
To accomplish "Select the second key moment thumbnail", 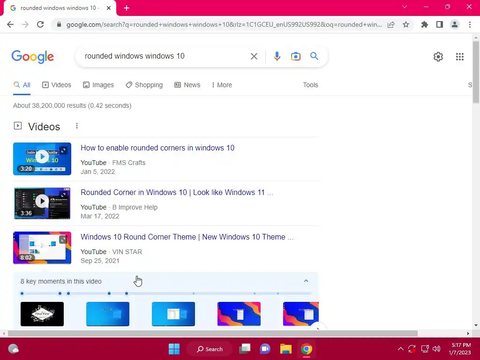I will click(108, 314).
